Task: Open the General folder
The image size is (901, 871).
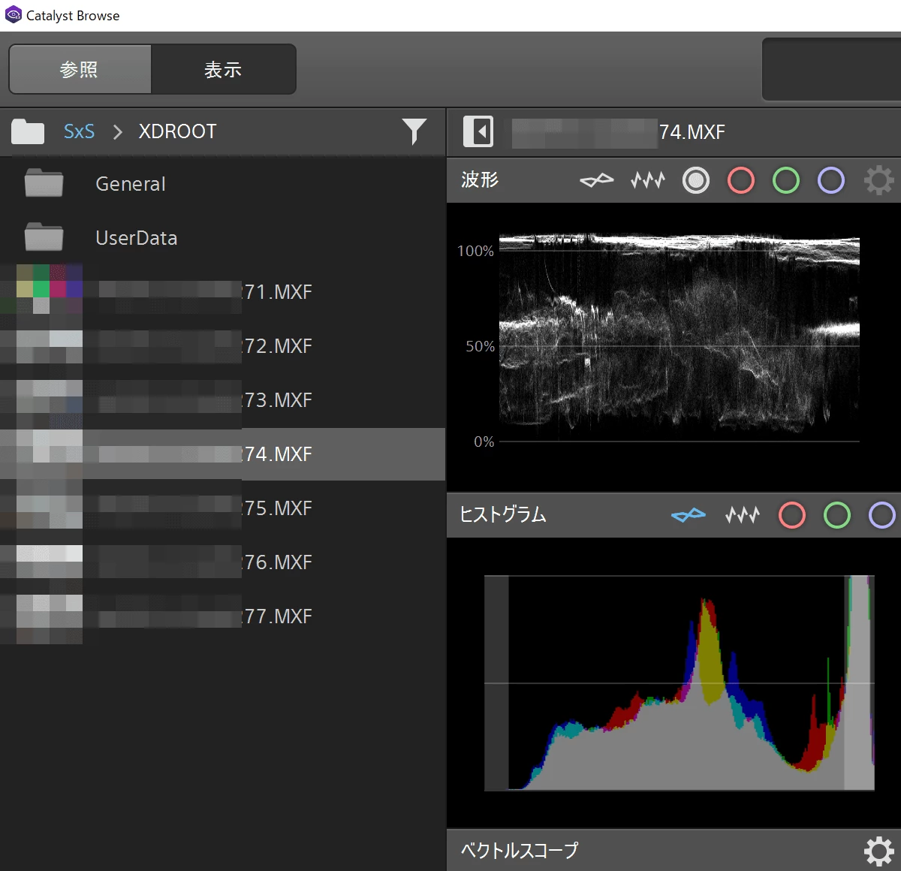Action: click(222, 184)
